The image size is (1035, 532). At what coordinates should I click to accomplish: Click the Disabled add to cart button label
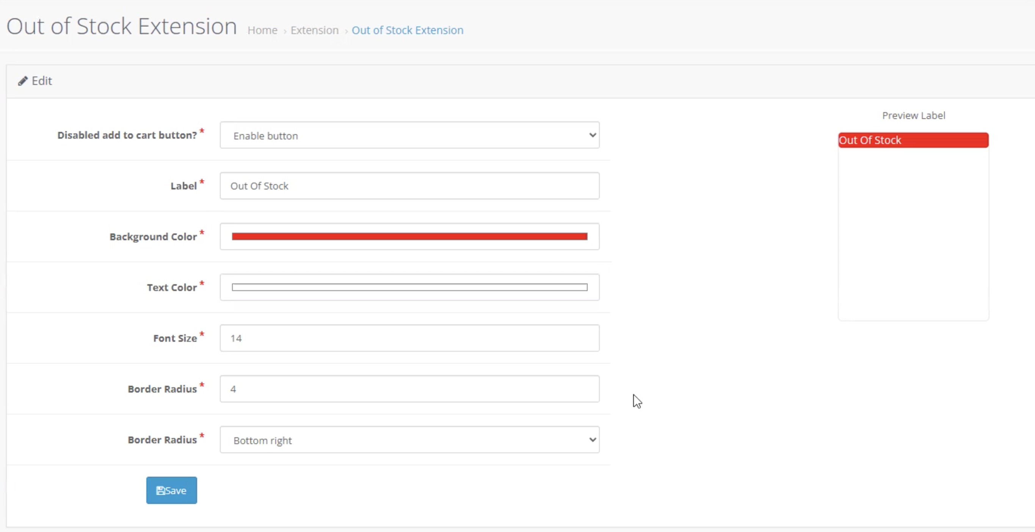coord(127,135)
